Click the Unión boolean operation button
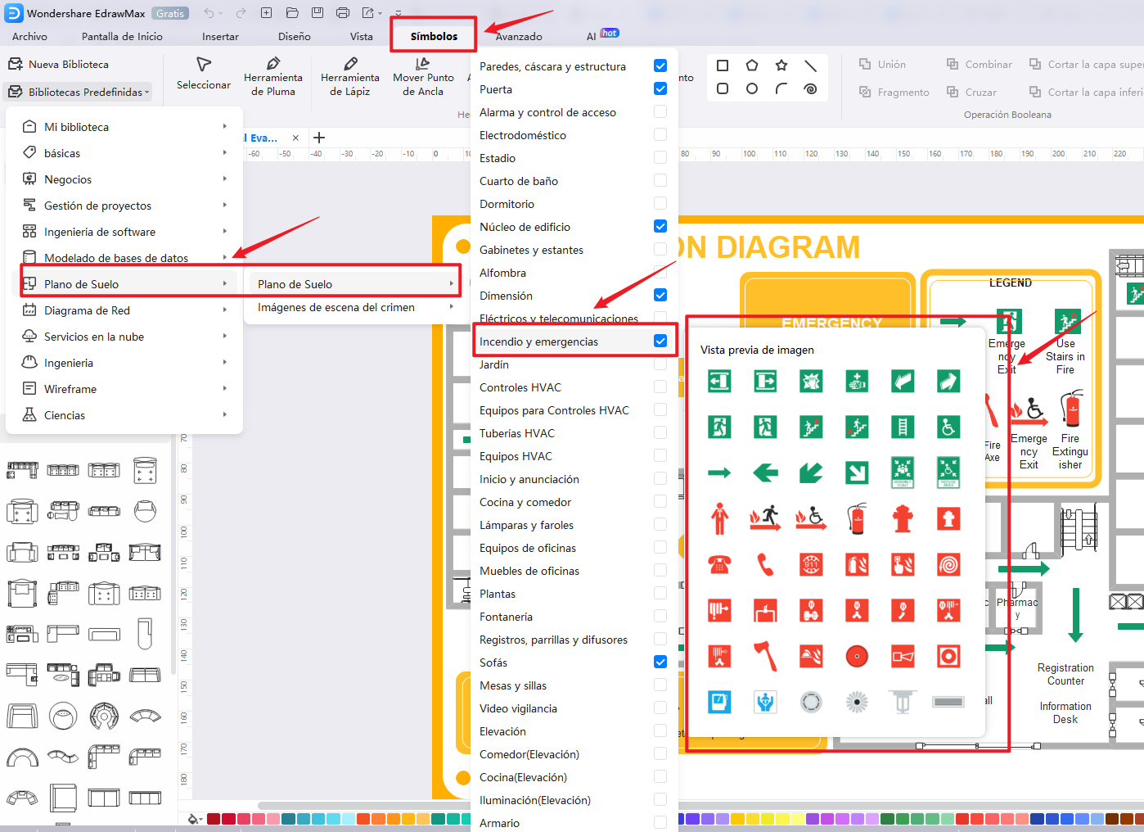This screenshot has width=1144, height=832. (882, 65)
